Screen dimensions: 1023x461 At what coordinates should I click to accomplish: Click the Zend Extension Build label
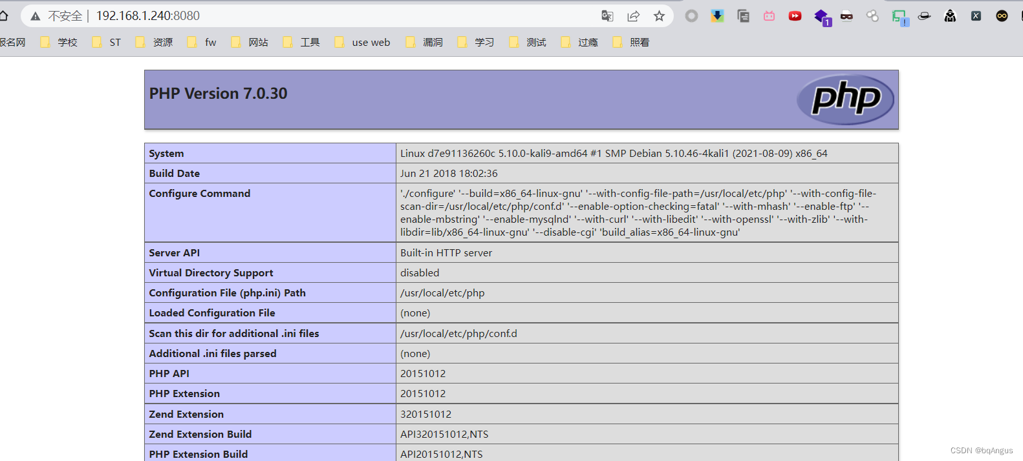(x=200, y=435)
